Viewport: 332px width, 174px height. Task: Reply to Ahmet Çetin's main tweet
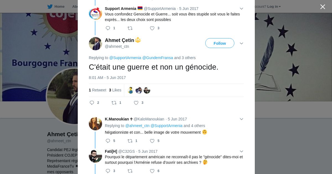click(x=92, y=103)
